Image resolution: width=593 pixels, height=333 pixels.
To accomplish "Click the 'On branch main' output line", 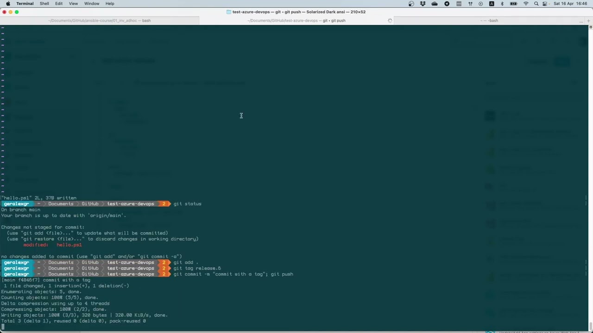I will [x=20, y=210].
